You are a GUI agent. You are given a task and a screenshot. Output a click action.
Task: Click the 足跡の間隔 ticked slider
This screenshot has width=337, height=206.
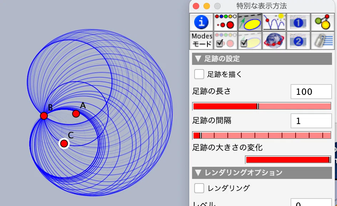tap(262, 135)
